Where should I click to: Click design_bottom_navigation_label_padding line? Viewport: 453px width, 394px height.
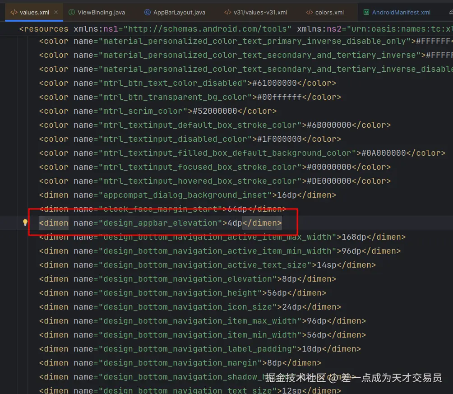[x=200, y=349]
